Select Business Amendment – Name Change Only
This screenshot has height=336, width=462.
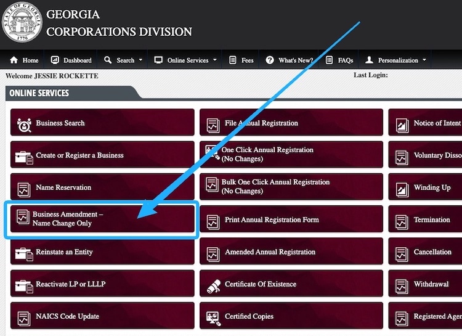pyautogui.click(x=102, y=219)
